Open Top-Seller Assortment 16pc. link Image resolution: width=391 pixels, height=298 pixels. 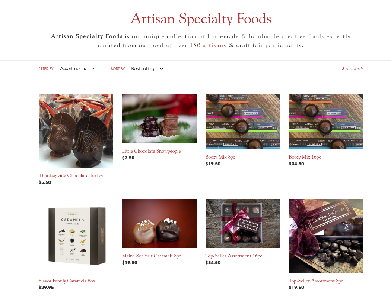coord(234,256)
